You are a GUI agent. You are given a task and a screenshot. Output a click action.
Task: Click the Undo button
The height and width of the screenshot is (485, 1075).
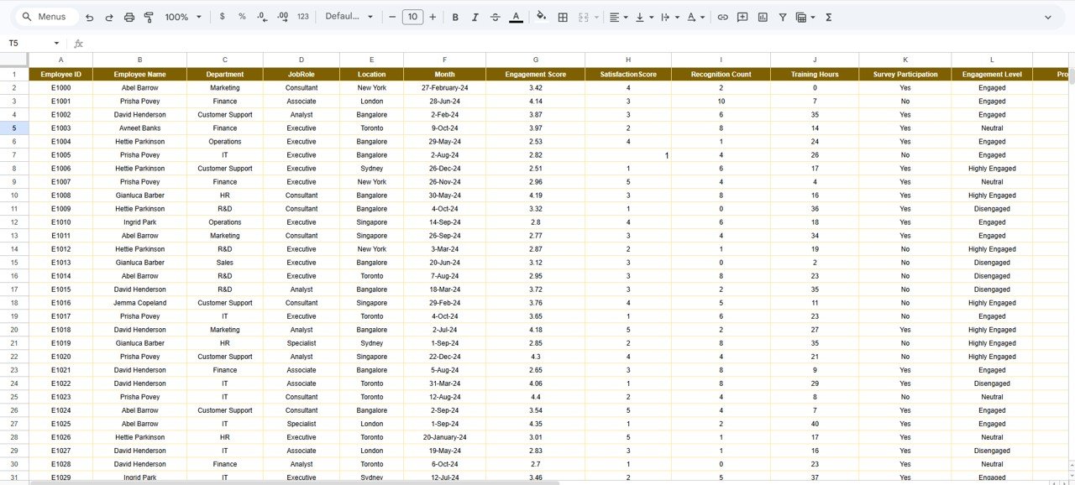pyautogui.click(x=89, y=17)
